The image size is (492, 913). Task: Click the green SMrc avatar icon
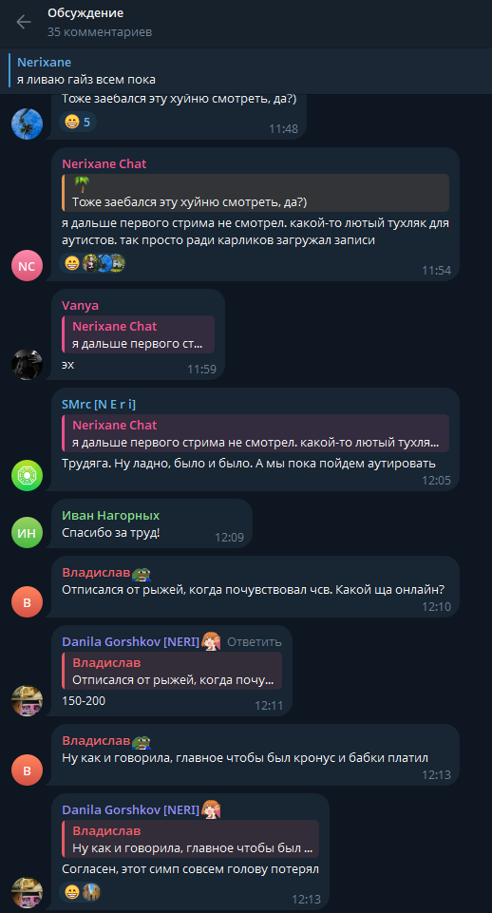28,475
